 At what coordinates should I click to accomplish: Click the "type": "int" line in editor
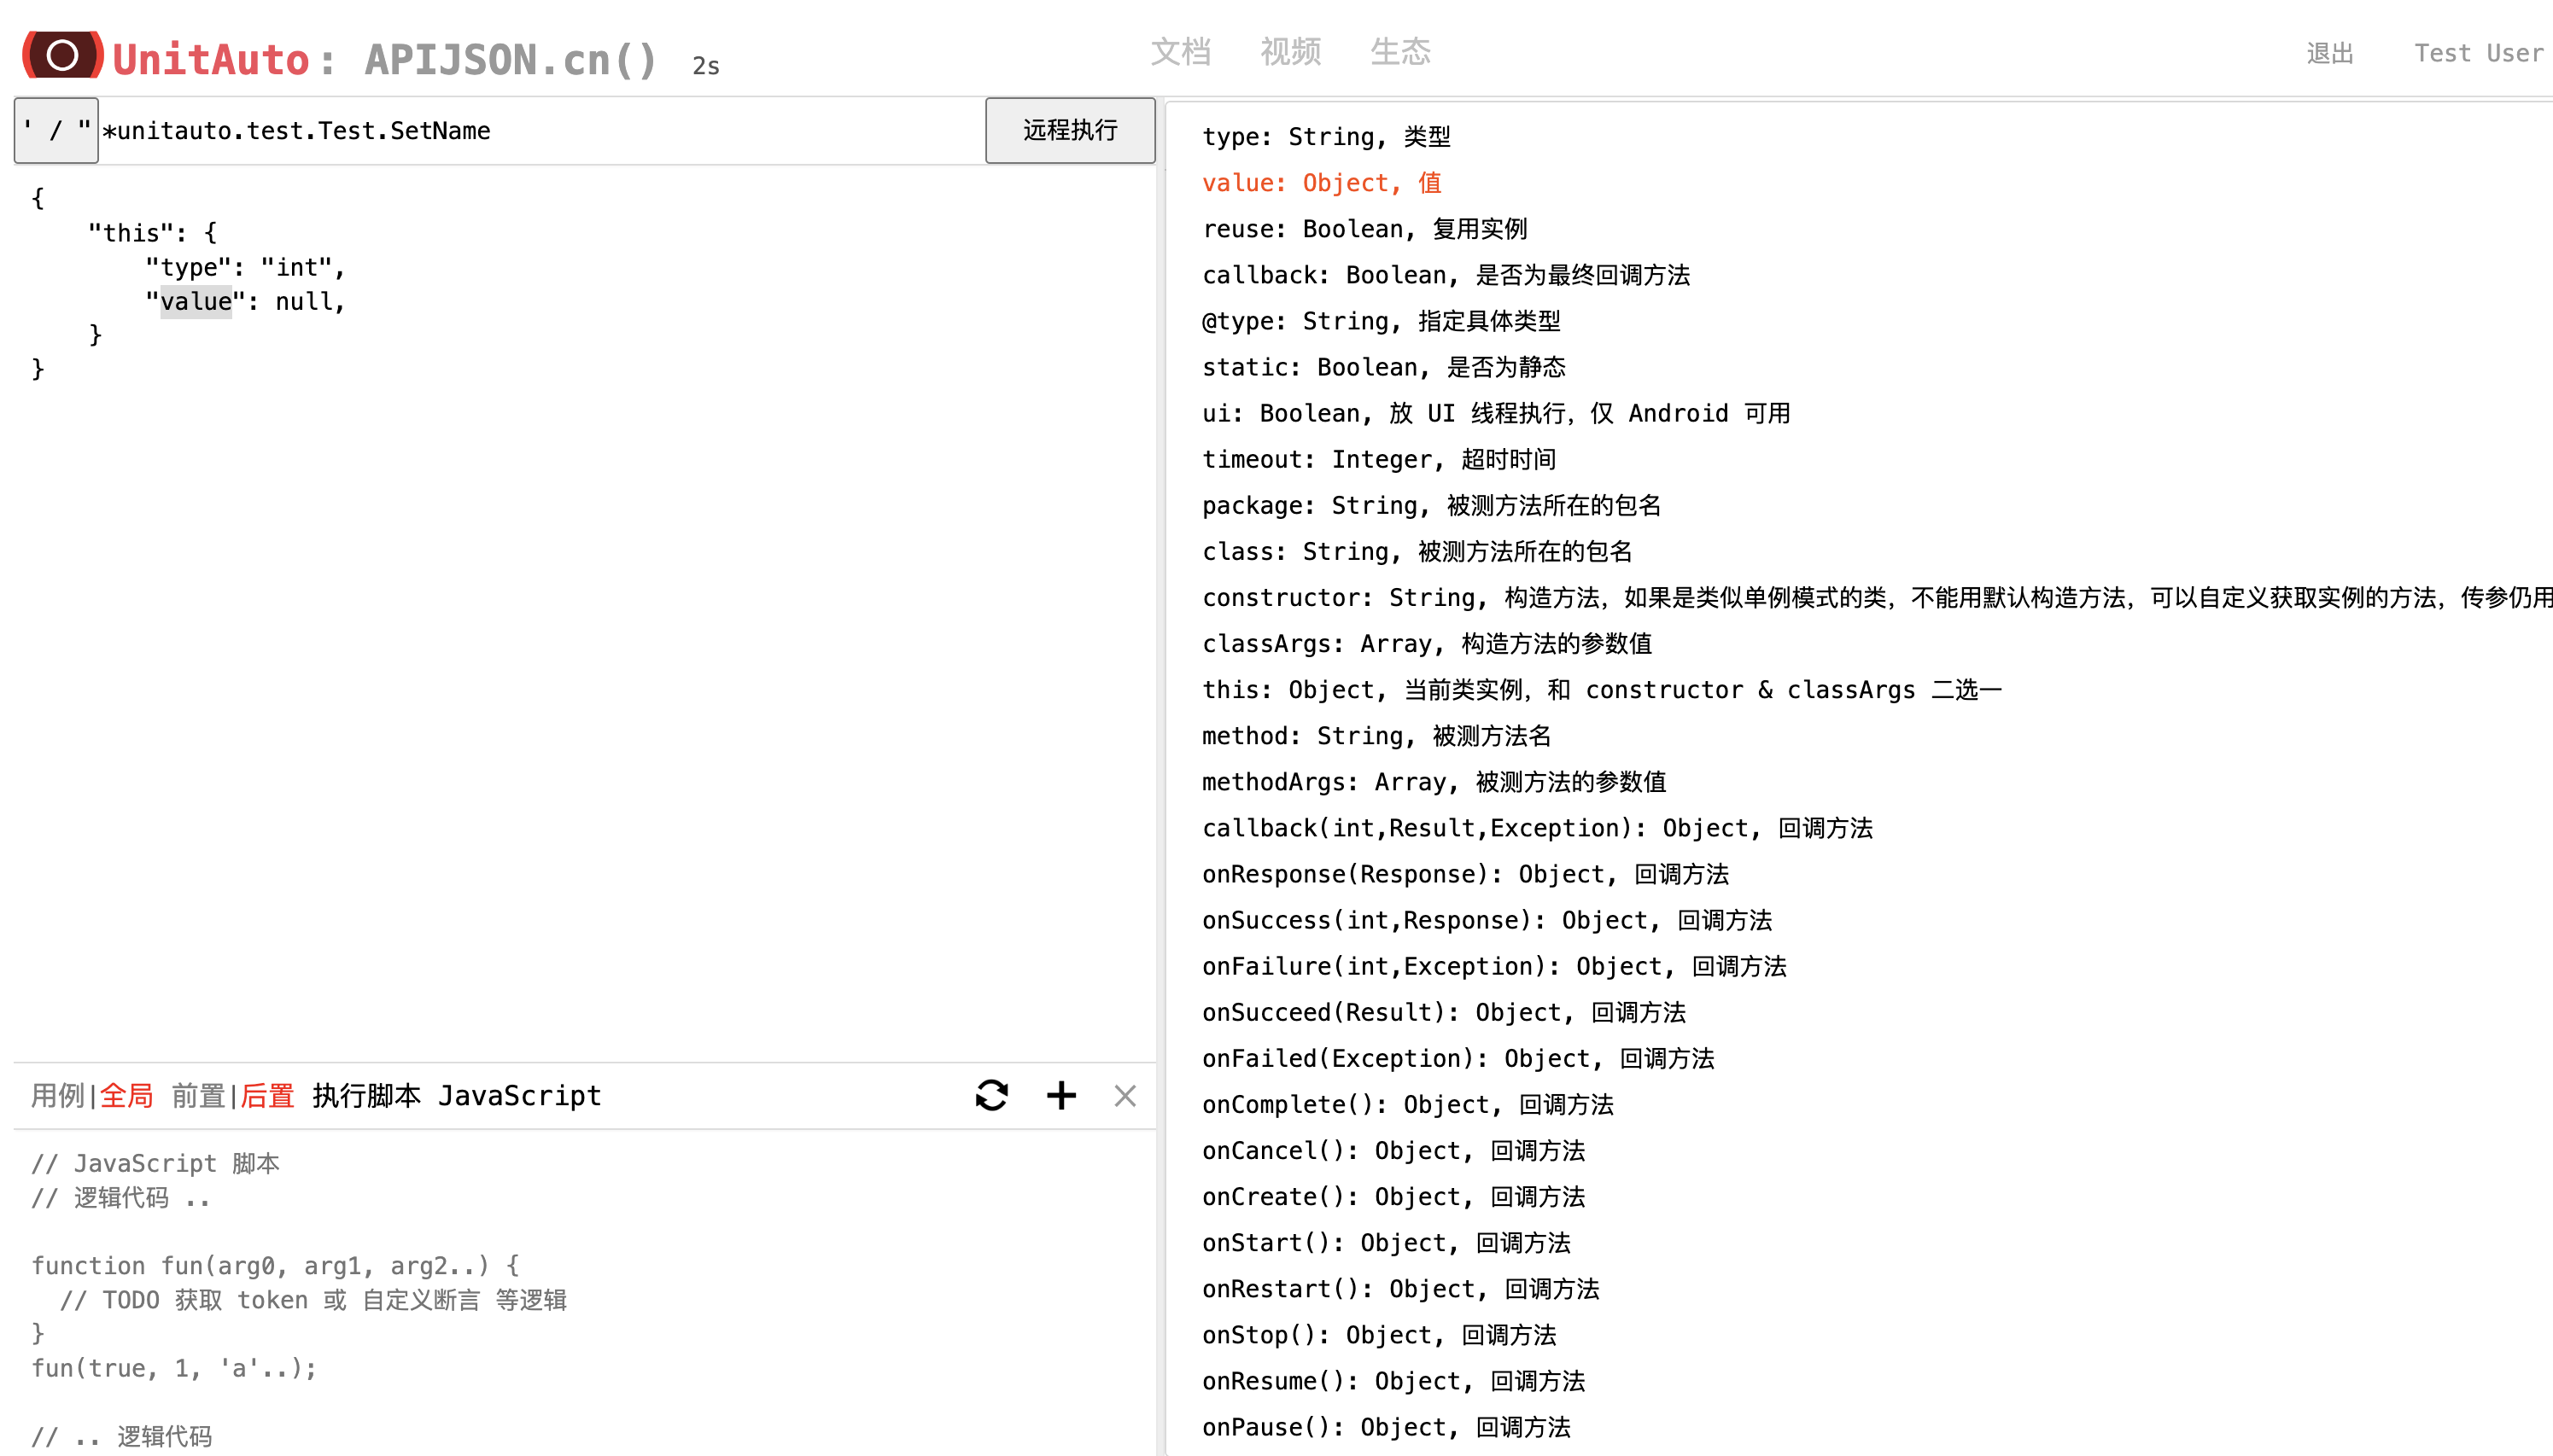coord(245,267)
